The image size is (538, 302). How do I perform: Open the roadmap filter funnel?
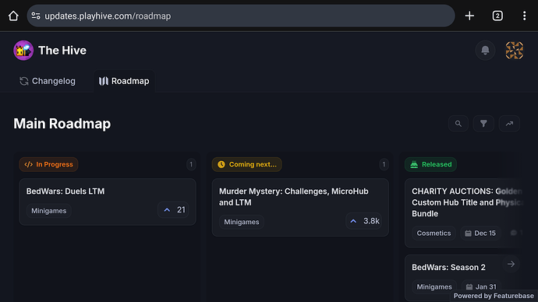(x=483, y=124)
